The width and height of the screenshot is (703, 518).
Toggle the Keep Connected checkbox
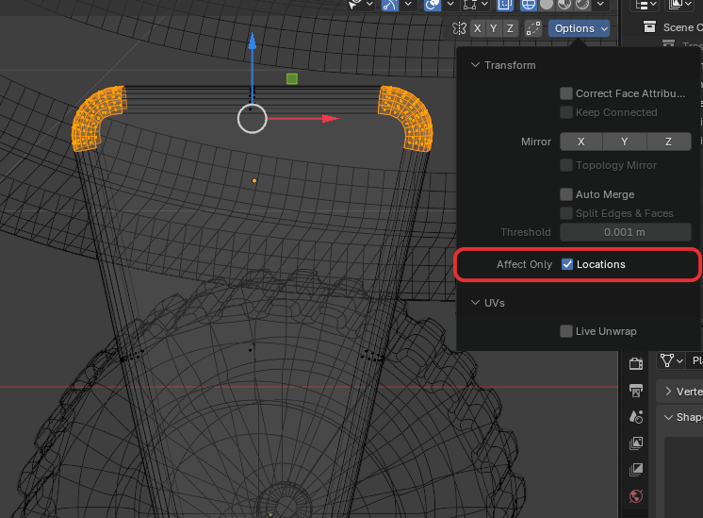click(566, 112)
